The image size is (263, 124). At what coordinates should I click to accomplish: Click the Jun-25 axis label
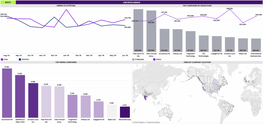click(125, 55)
